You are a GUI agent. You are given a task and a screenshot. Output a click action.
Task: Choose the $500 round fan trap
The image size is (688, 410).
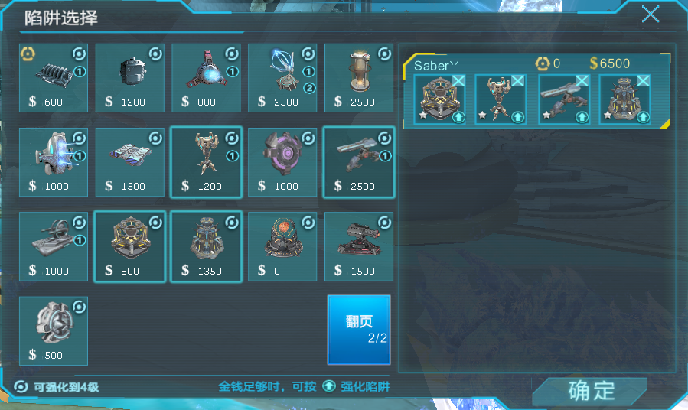point(54,331)
